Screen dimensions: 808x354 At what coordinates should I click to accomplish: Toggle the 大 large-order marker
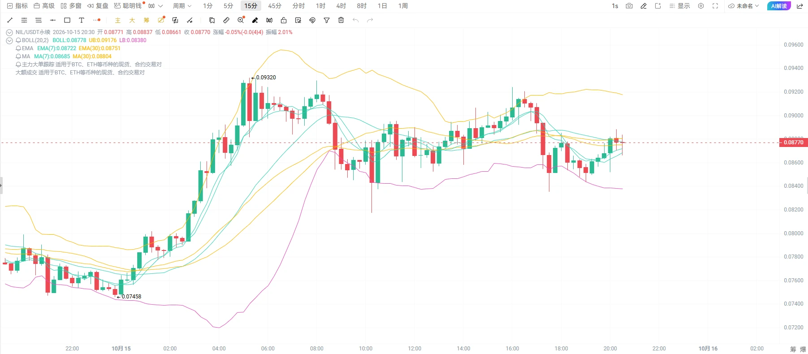pyautogui.click(x=132, y=20)
